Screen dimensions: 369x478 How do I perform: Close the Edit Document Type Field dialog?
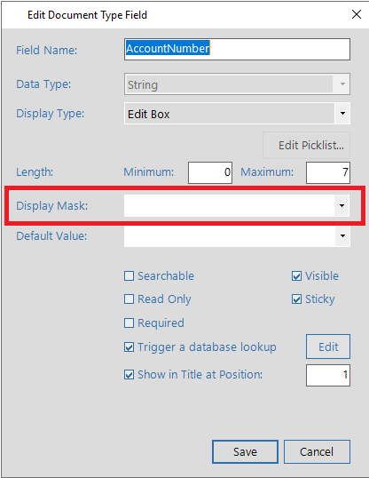point(357,14)
